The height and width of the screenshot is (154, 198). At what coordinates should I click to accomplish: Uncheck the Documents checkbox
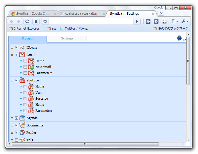click(16, 125)
